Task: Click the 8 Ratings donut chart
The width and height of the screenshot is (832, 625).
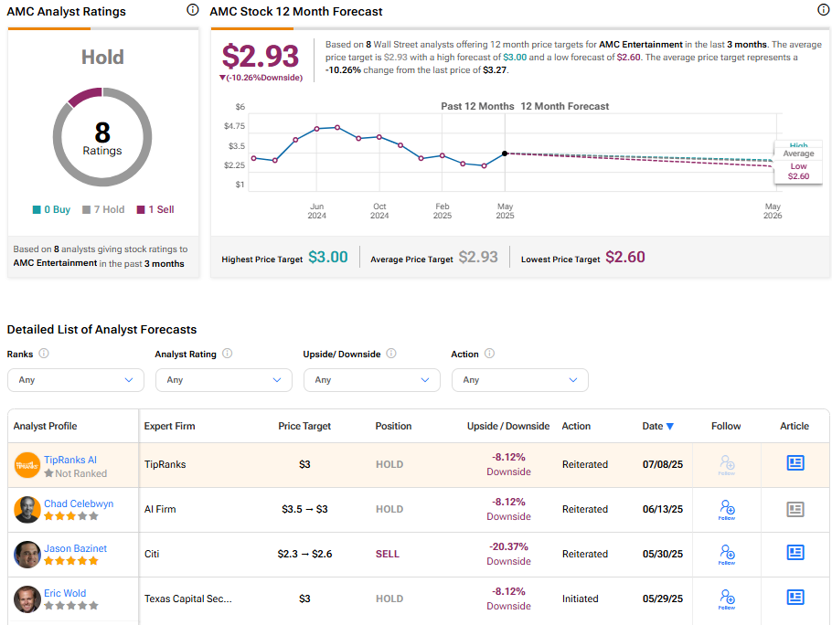Action: [102, 137]
